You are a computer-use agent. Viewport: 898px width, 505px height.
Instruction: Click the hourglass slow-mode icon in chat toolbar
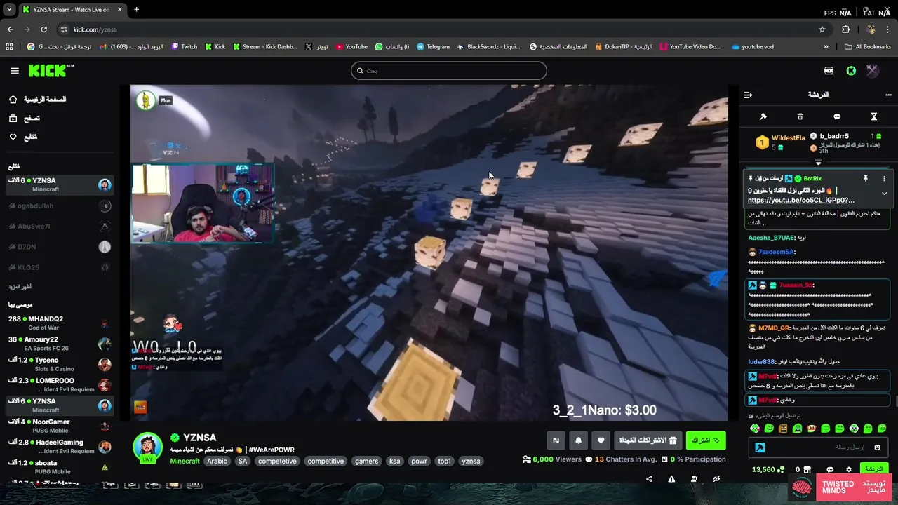pyautogui.click(x=874, y=116)
